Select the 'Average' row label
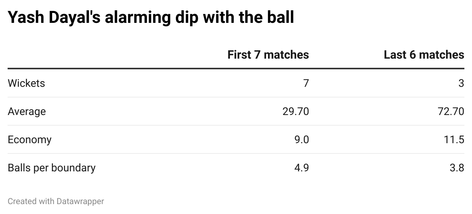This screenshot has width=472, height=214. [27, 112]
